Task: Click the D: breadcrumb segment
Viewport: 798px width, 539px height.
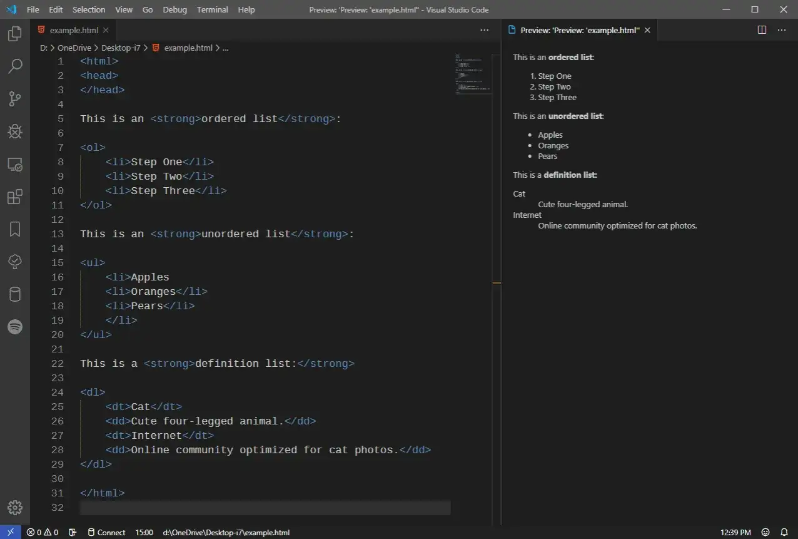Action: (44, 48)
